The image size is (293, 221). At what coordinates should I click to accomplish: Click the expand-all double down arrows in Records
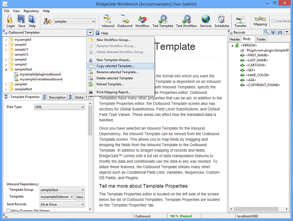coord(273,32)
